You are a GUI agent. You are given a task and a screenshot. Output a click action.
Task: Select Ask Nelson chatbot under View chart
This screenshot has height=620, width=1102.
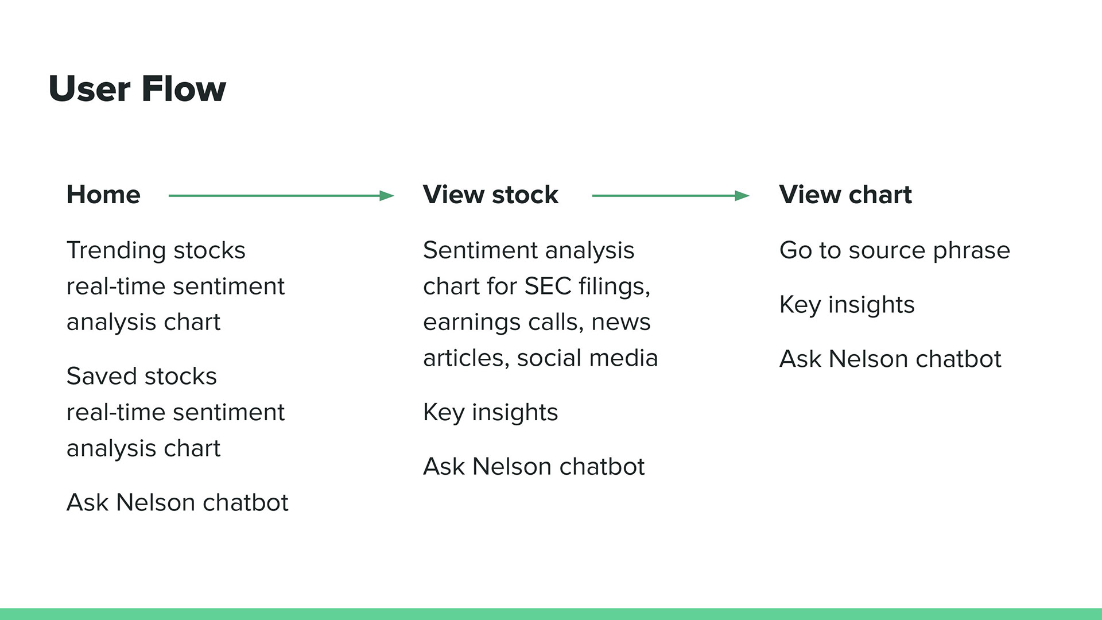coord(890,359)
